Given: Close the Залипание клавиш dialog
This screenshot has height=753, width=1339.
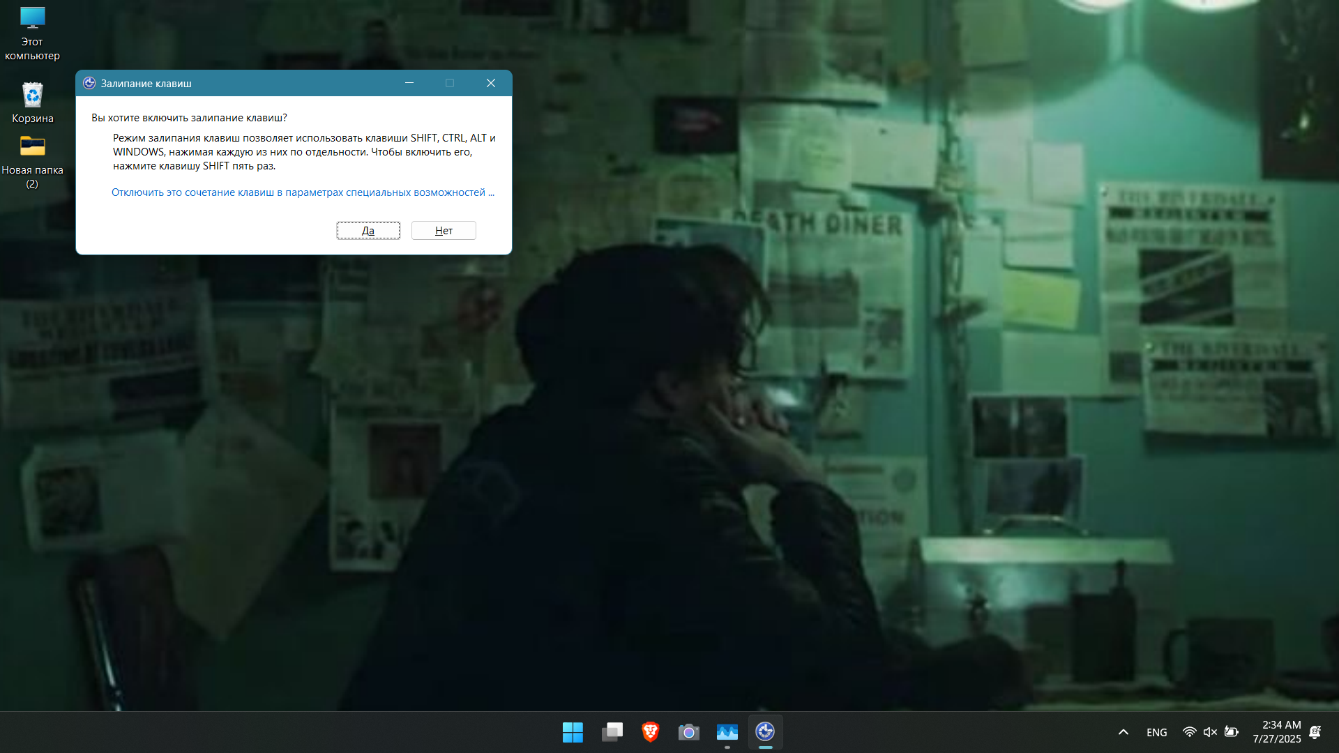Looking at the screenshot, I should (491, 83).
